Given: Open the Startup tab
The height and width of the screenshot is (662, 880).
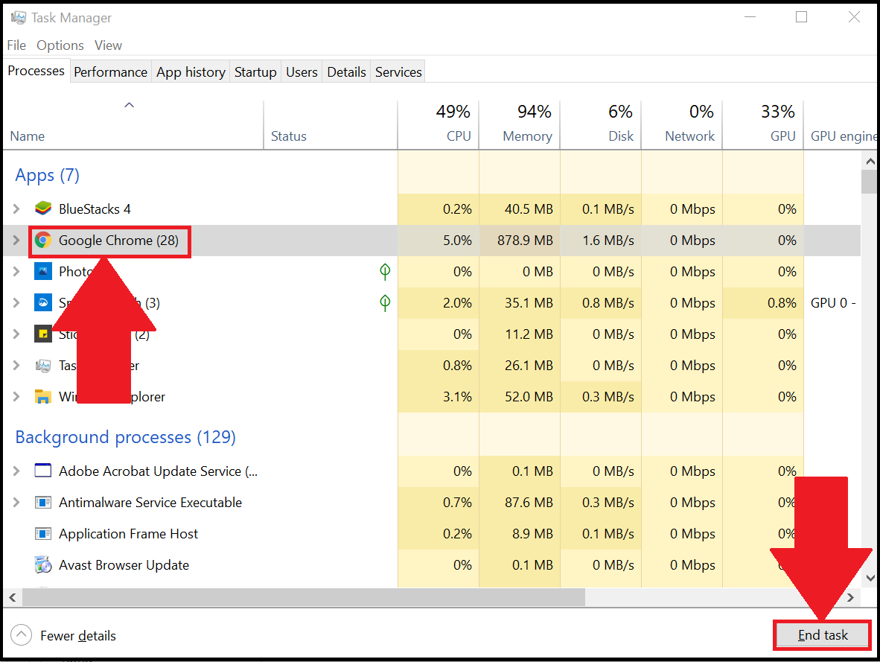Looking at the screenshot, I should pos(255,72).
